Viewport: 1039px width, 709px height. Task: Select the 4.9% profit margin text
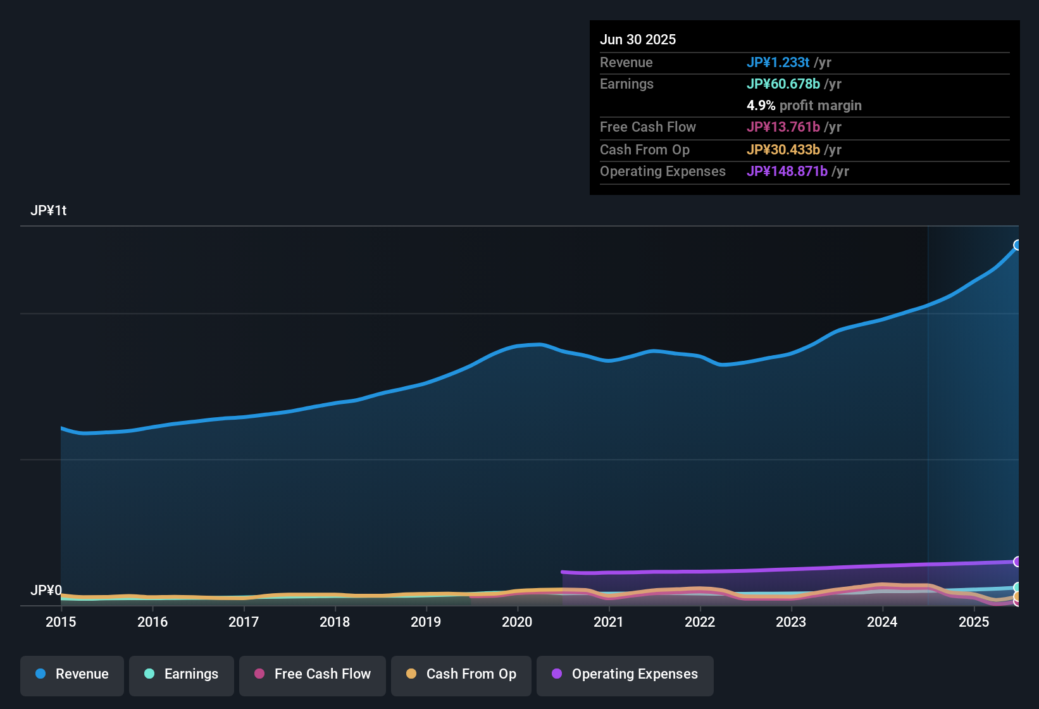[x=804, y=106]
